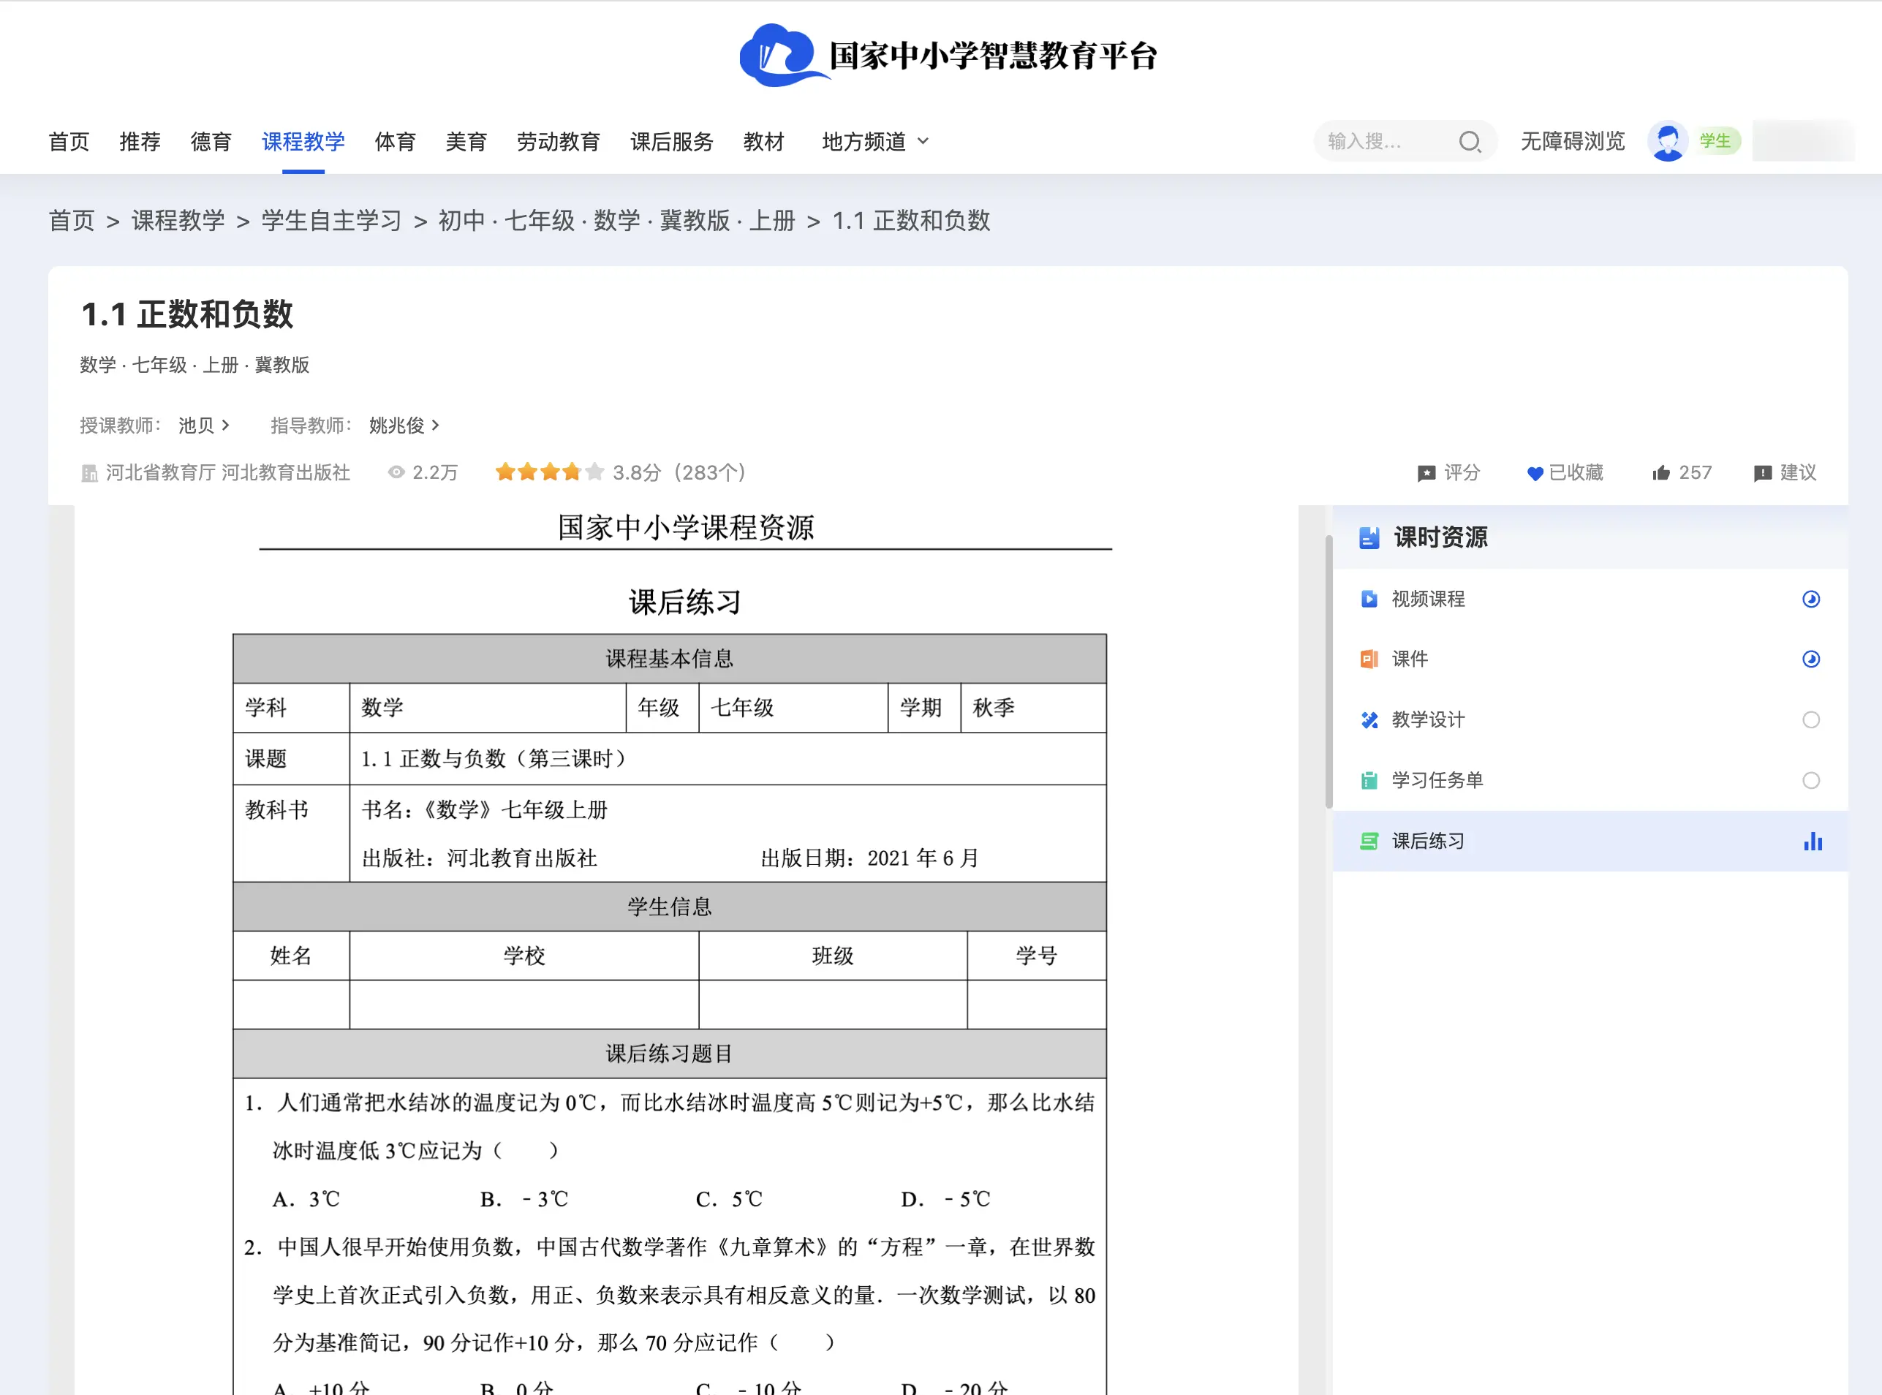Click the 课后练习 bar chart indicator
Screen dimensions: 1882x1395
1812,841
